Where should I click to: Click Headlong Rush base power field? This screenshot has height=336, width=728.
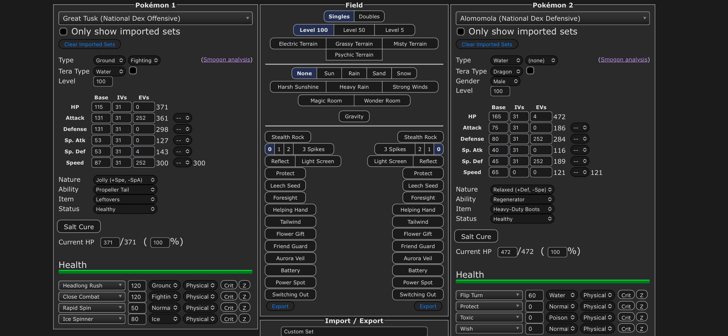click(x=137, y=285)
